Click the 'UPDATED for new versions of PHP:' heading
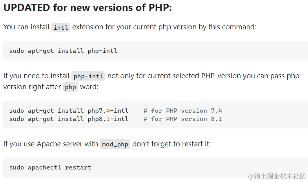308x182 pixels. point(87,8)
